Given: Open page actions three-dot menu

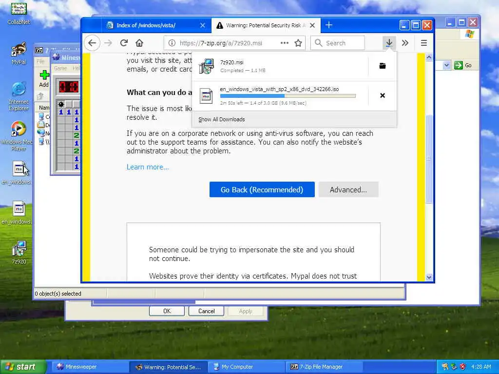Looking at the screenshot, I should click(x=284, y=43).
